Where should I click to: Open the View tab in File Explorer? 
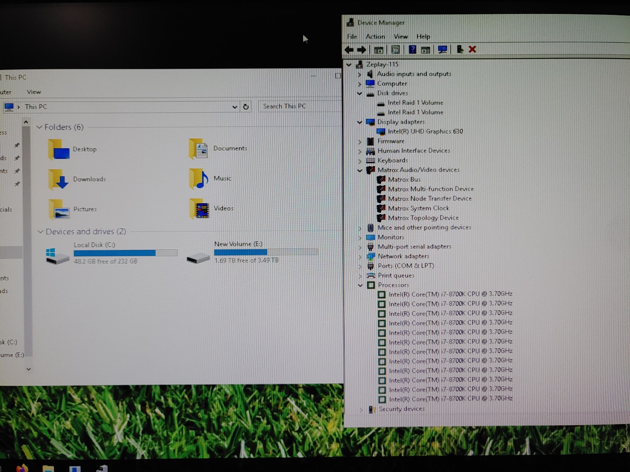pyautogui.click(x=34, y=92)
